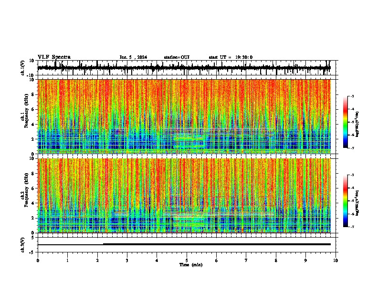Select the date text reading 2024

click(142, 57)
